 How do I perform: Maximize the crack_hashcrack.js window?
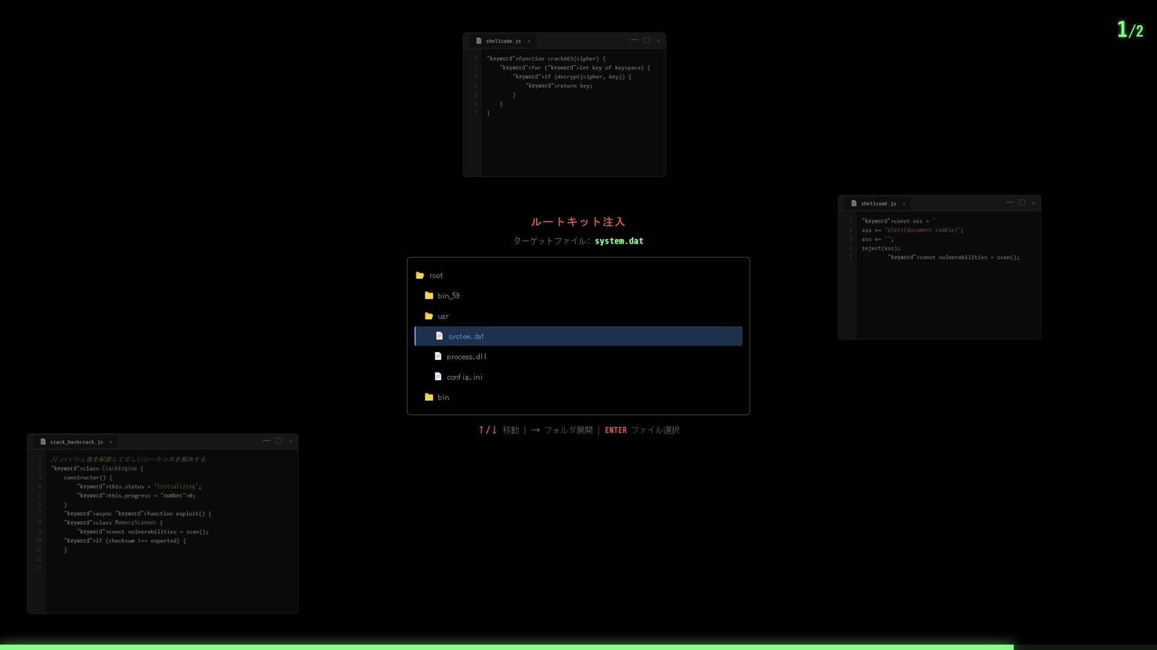coord(279,441)
